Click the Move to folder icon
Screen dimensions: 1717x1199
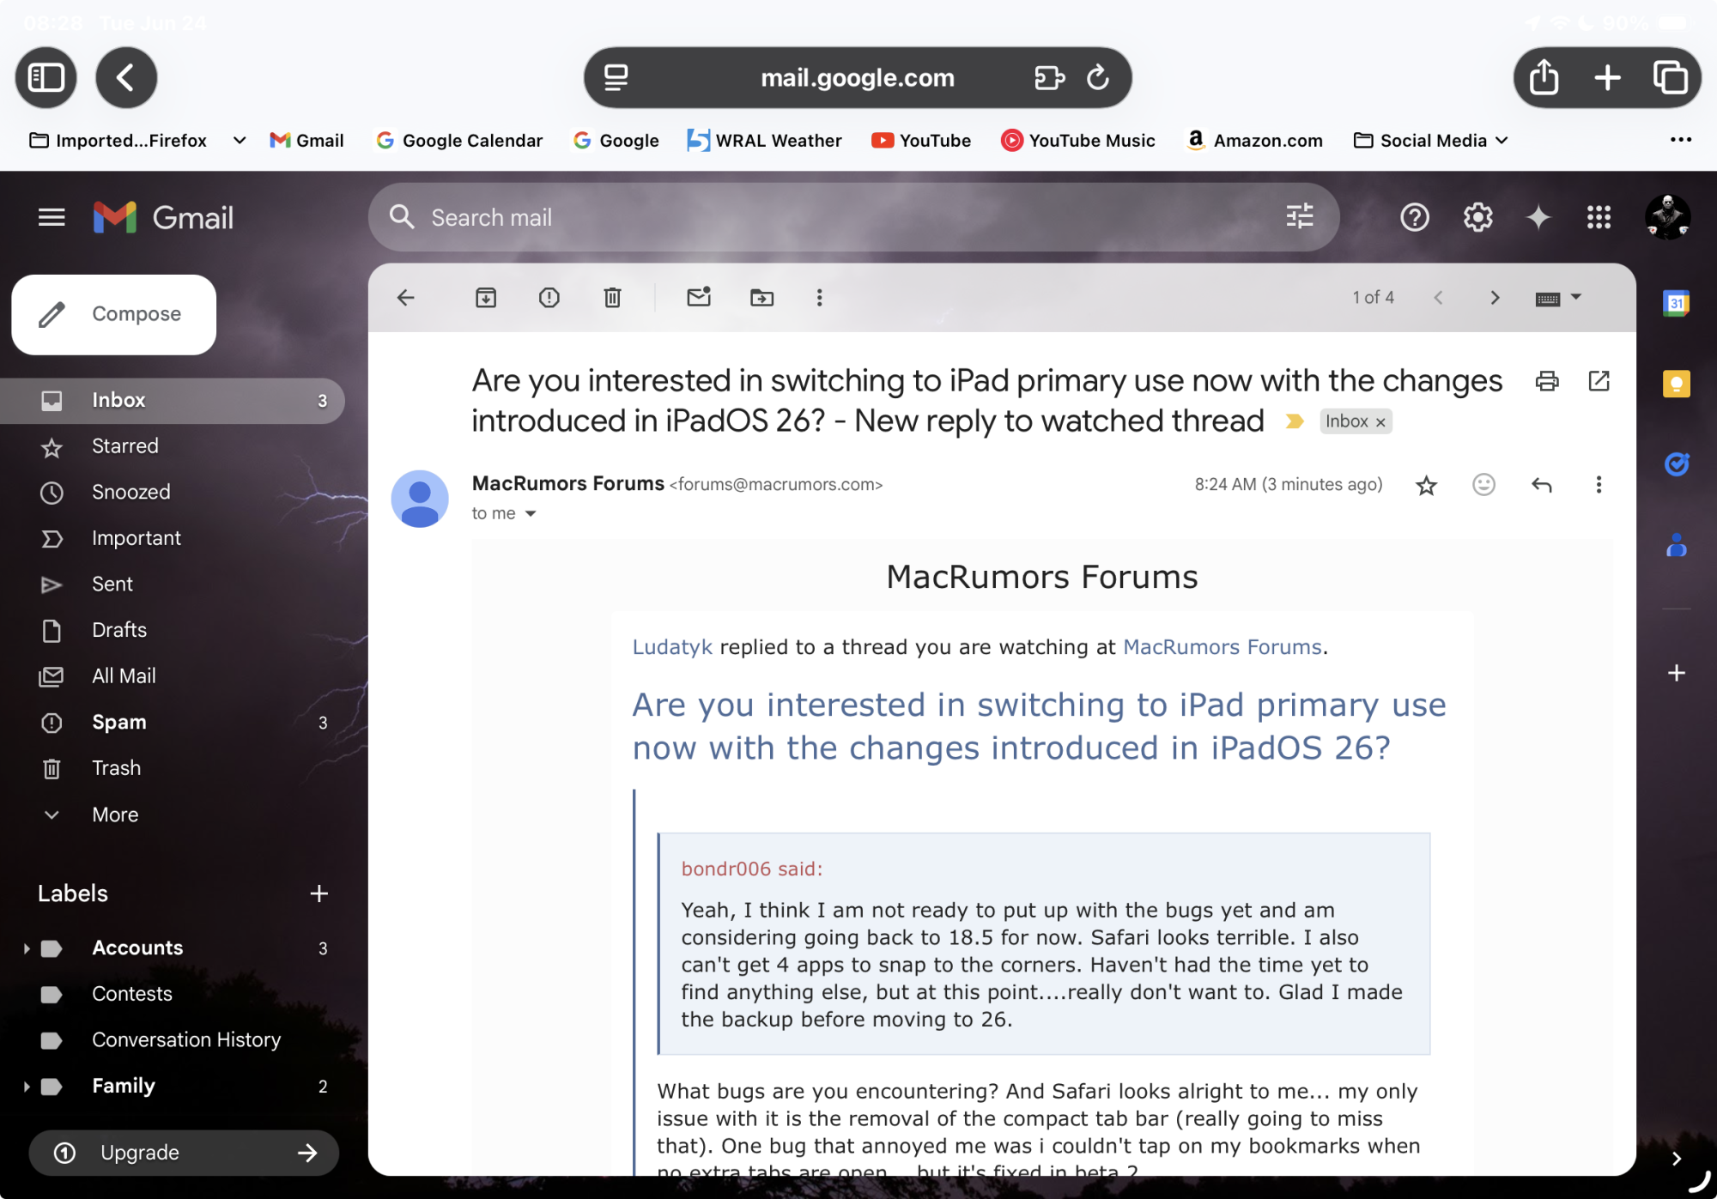pyautogui.click(x=761, y=298)
